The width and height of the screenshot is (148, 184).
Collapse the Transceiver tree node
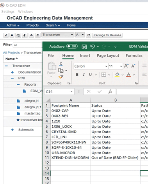tap(6, 66)
